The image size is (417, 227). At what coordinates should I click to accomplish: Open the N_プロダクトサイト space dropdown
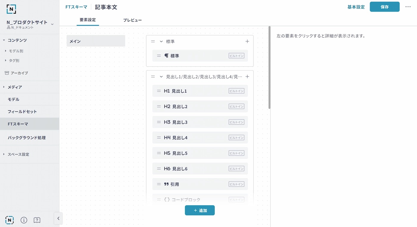[x=52, y=24]
